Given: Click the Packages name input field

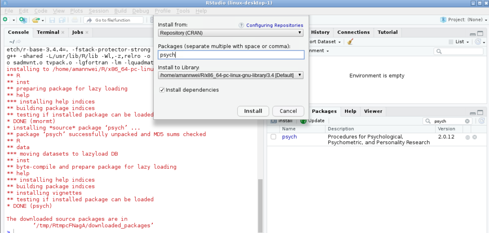Looking at the screenshot, I should coord(231,55).
